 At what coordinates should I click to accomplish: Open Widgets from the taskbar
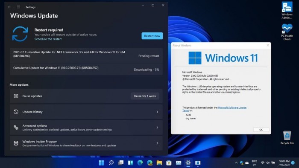point(130,163)
